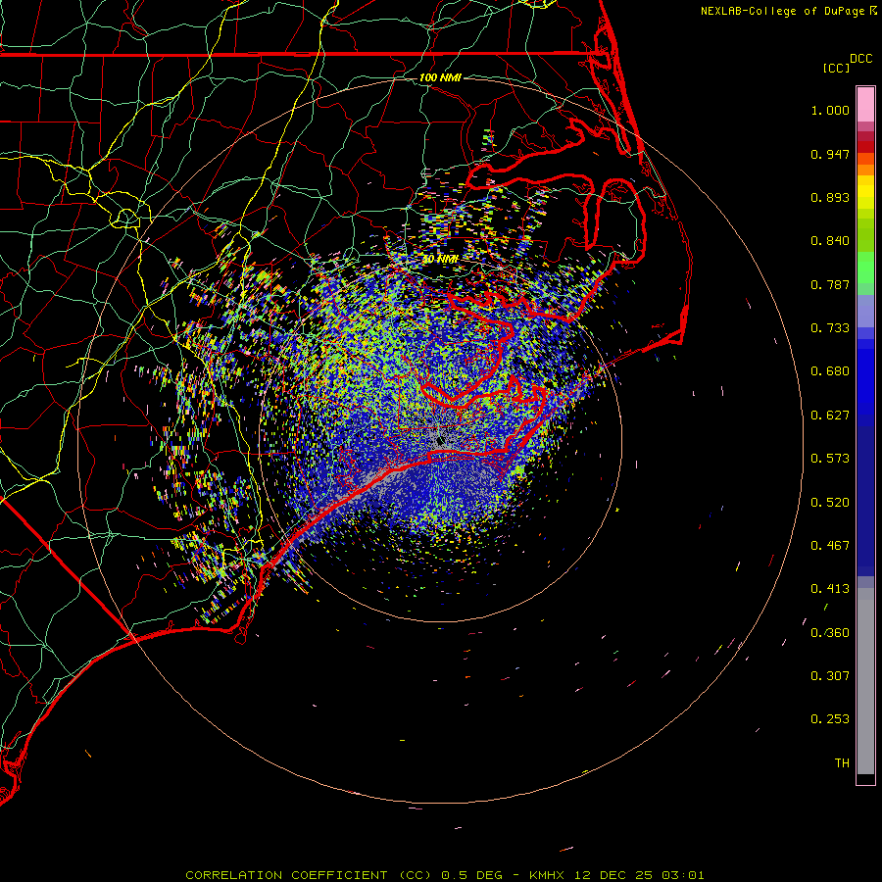The height and width of the screenshot is (882, 882).
Task: Select the 0.733 scale value
Action: pyautogui.click(x=830, y=328)
